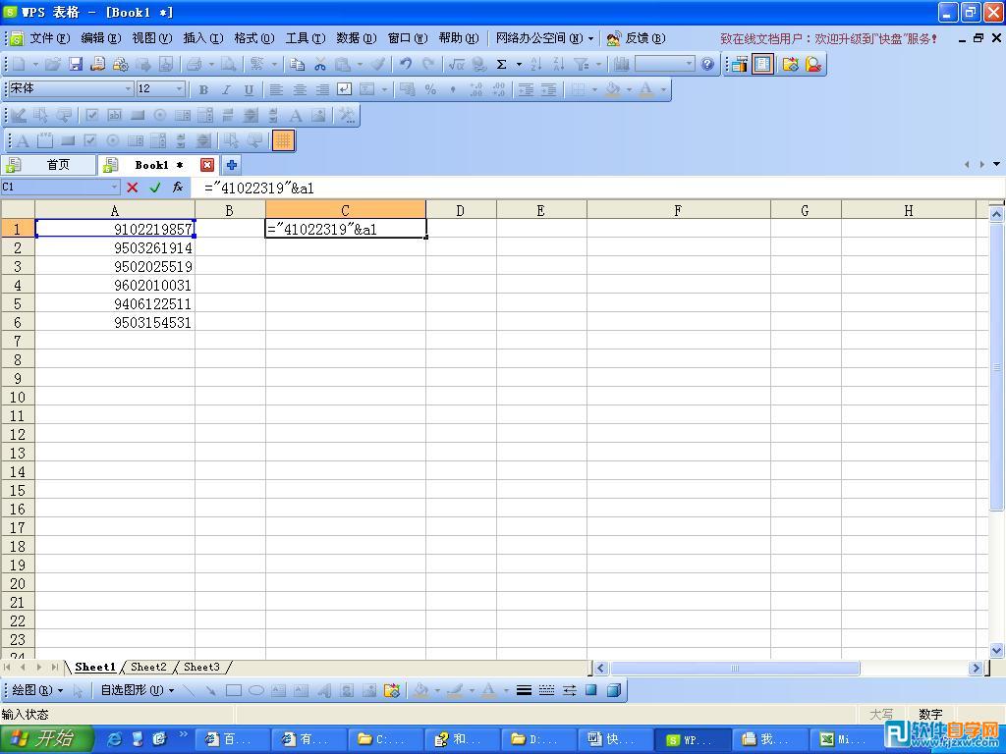This screenshot has height=754, width=1006.
Task: Open the Name Box dropdown showing C1
Action: coord(114,188)
